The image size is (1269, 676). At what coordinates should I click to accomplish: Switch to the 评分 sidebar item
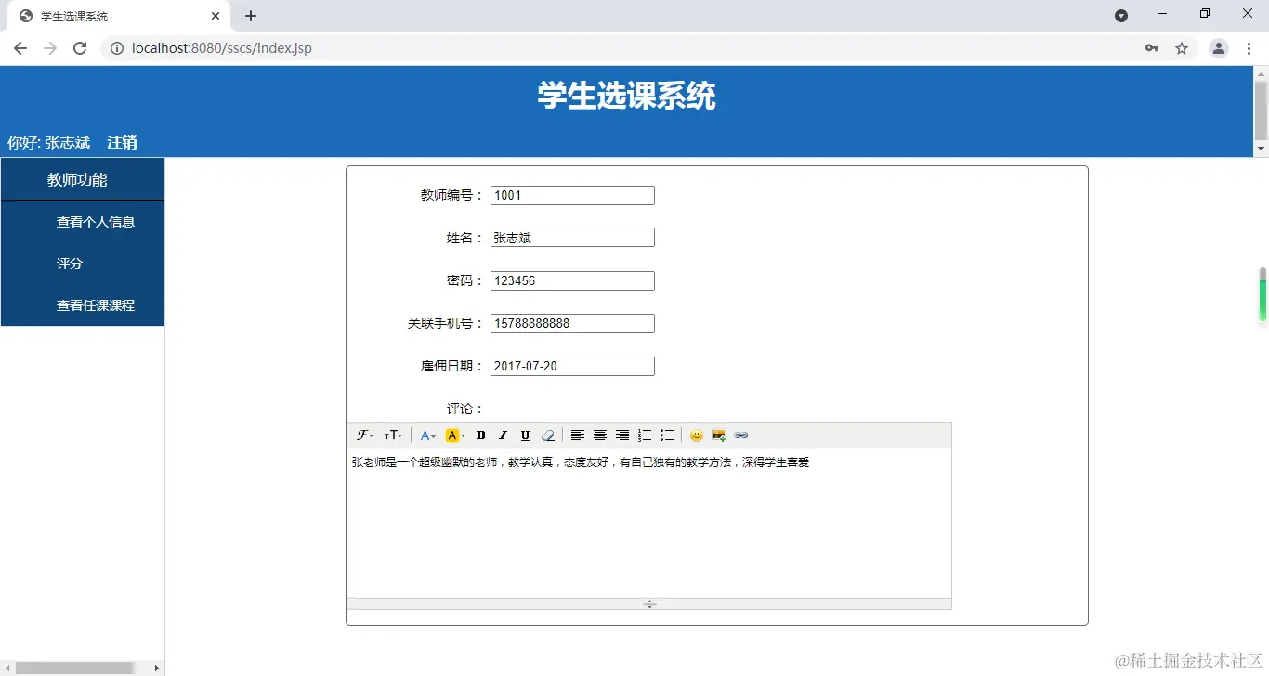tap(69, 263)
